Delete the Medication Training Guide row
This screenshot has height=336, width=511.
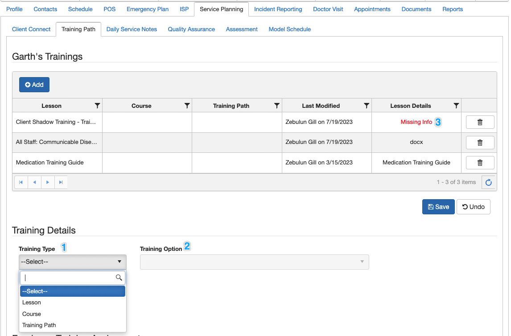[x=480, y=163]
